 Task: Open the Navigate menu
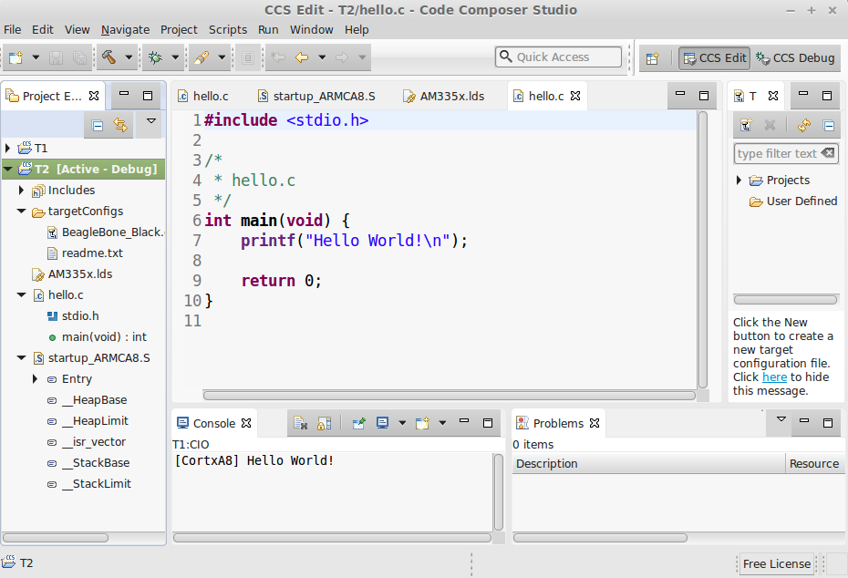pos(125,30)
